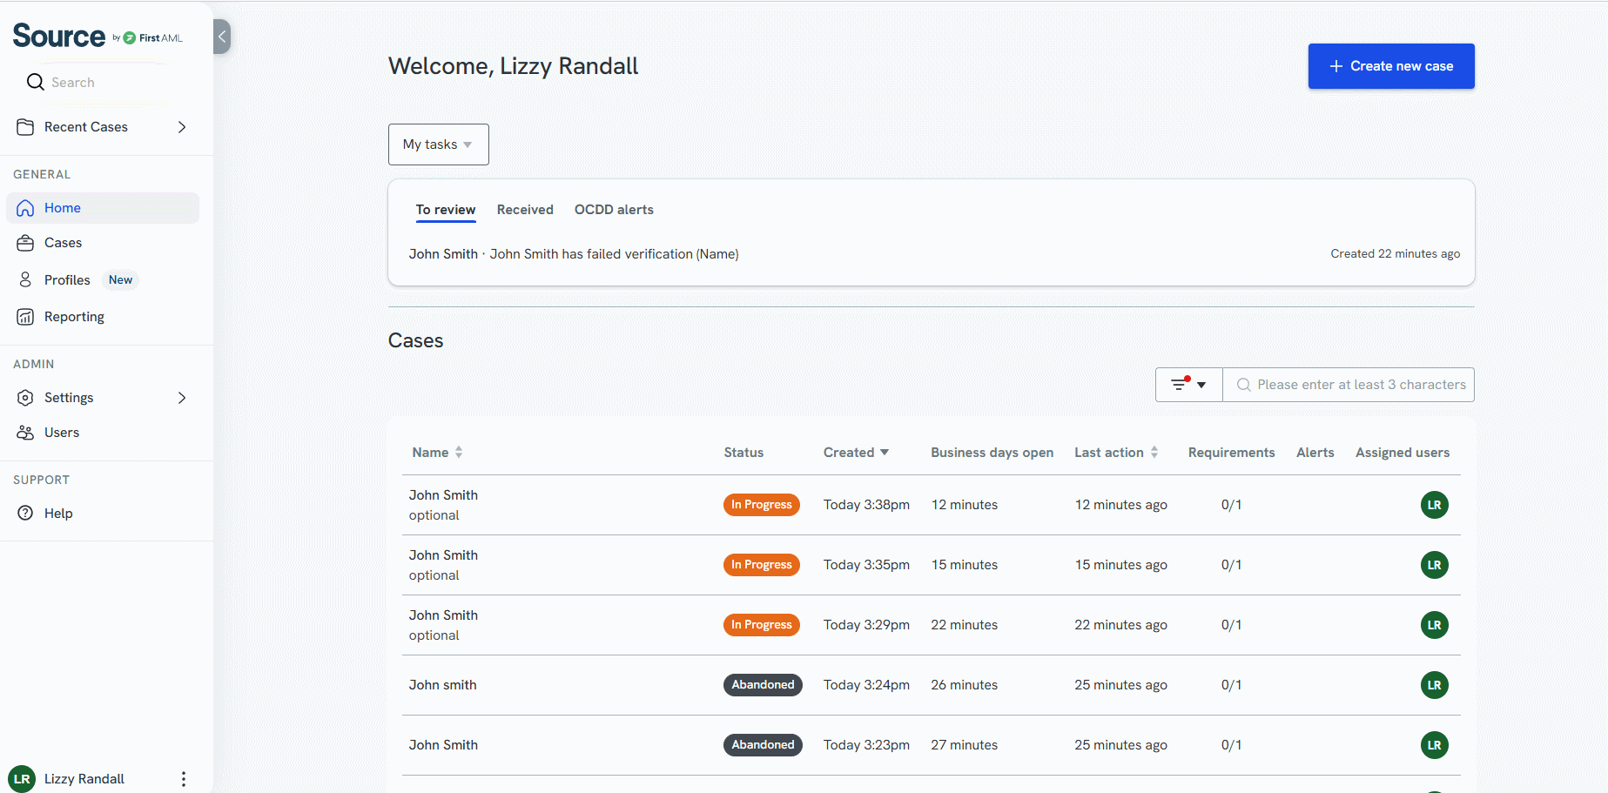Viewport: 1608px width, 793px height.
Task: Open John Smith case created 3:38pm
Action: [931, 505]
